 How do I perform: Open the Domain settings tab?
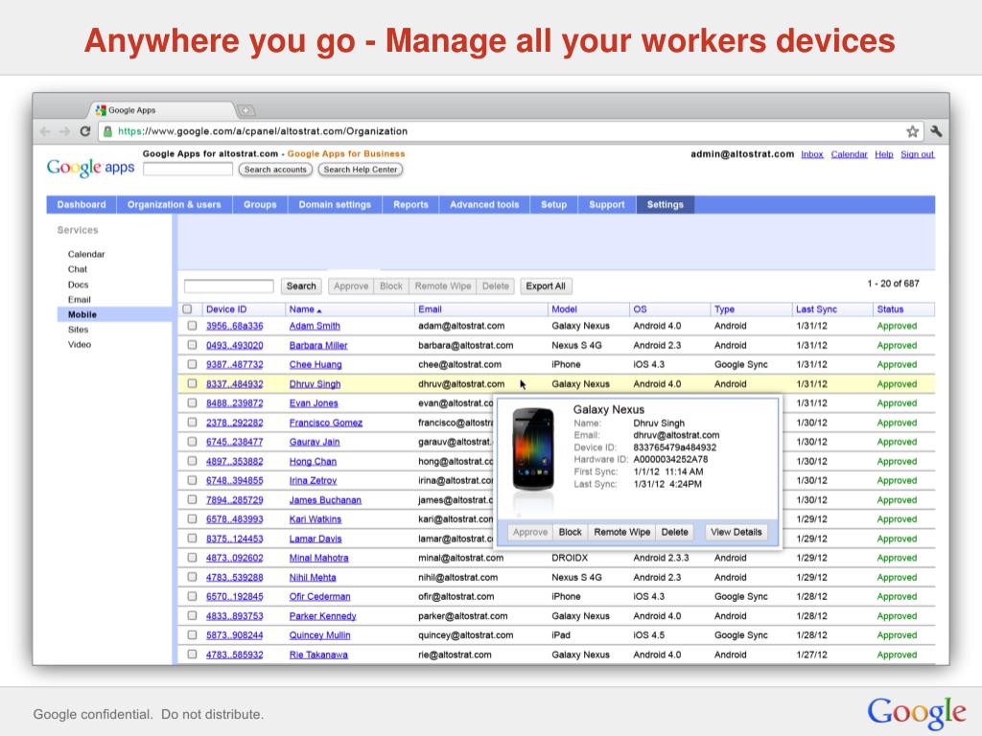[x=335, y=205]
